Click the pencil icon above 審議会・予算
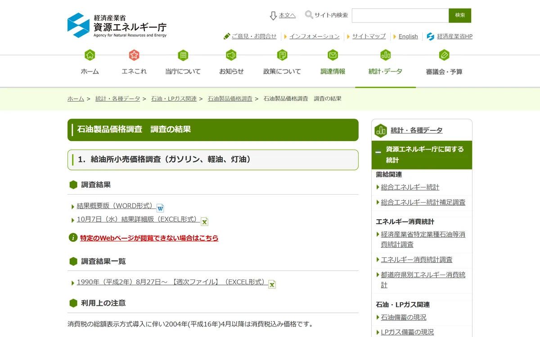The image size is (540, 337). pyautogui.click(x=444, y=55)
